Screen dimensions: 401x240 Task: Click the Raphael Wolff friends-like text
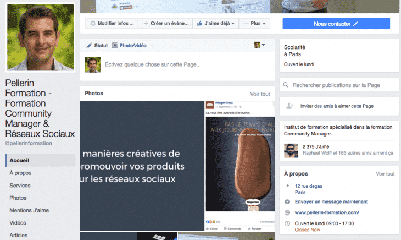pos(348,153)
